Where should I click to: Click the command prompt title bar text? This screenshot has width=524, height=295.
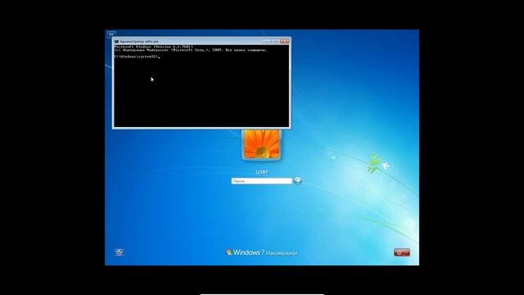(139, 42)
